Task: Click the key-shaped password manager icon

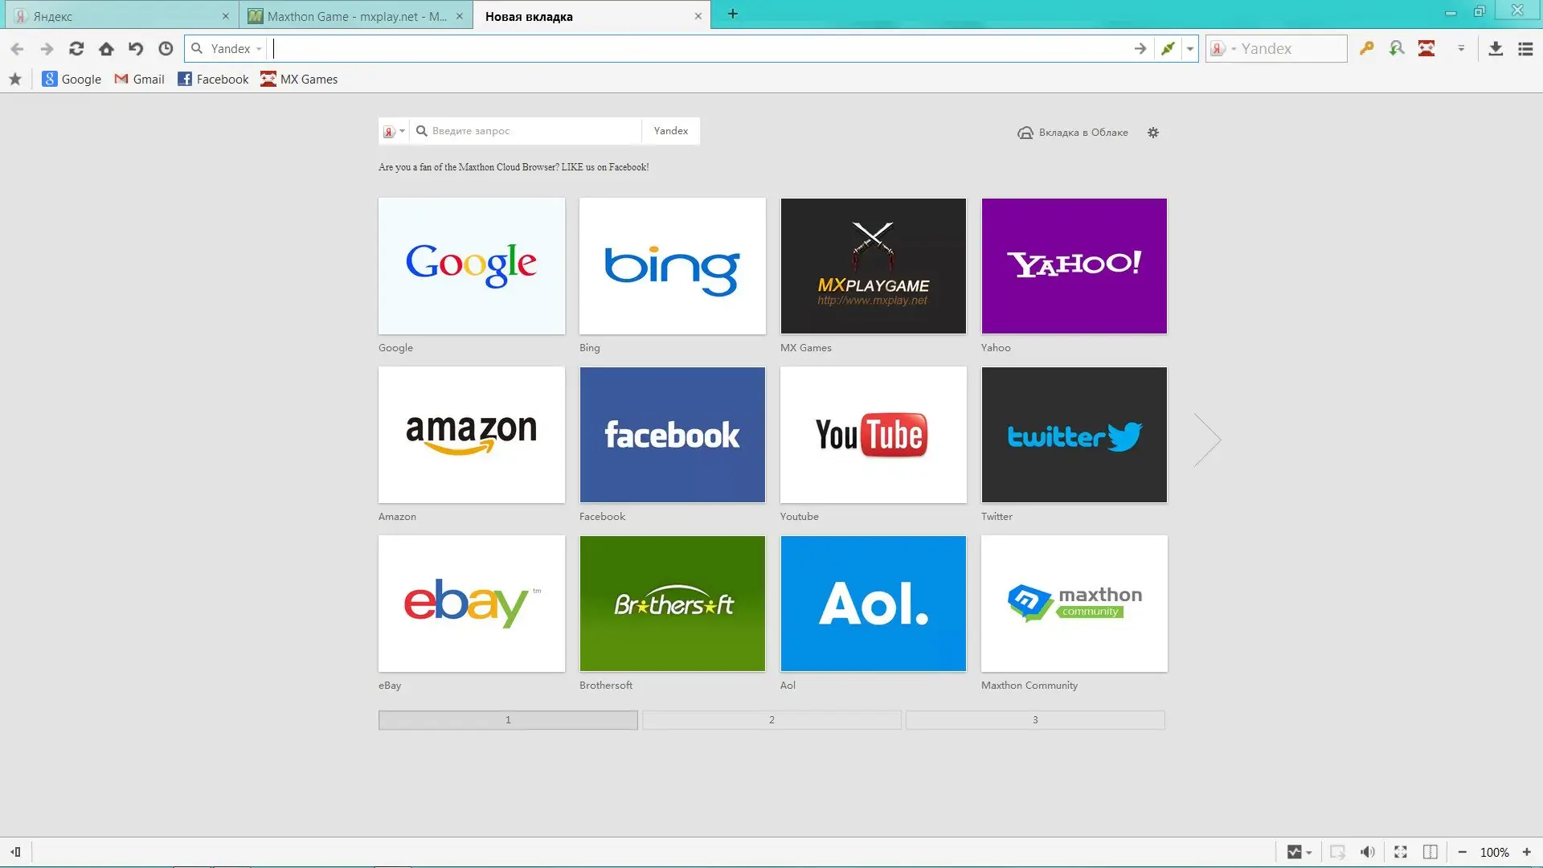Action: pos(1366,49)
